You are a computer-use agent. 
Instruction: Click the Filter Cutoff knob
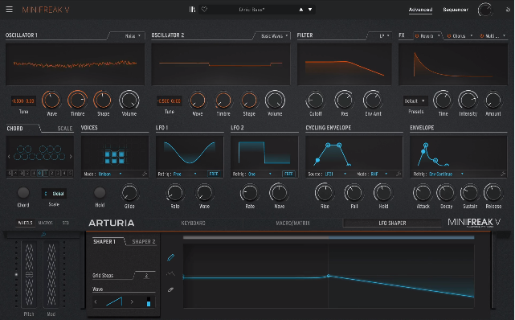[x=315, y=101]
